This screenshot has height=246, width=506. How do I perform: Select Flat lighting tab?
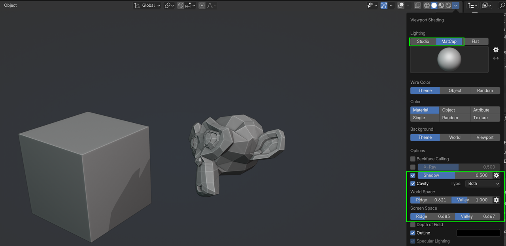pos(475,41)
